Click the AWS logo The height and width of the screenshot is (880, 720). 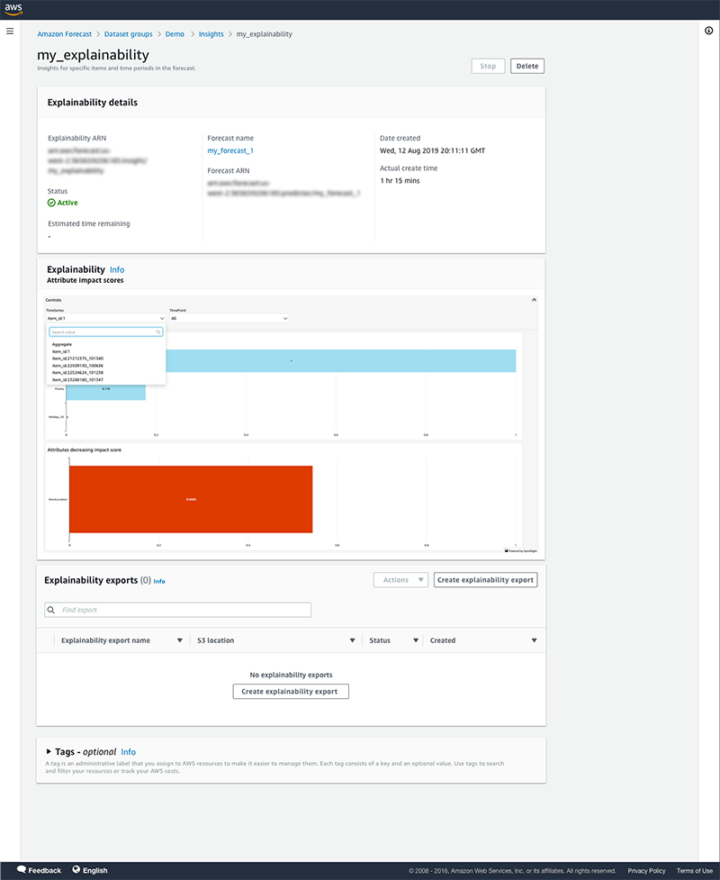pos(13,10)
